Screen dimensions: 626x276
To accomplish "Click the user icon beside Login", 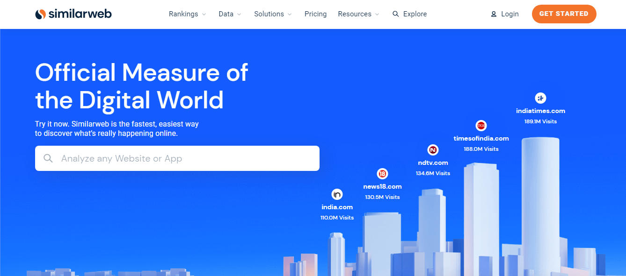I will [494, 14].
